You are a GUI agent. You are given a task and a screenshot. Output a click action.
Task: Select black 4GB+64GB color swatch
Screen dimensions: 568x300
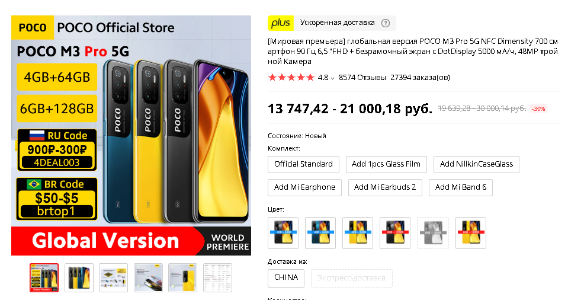283,233
